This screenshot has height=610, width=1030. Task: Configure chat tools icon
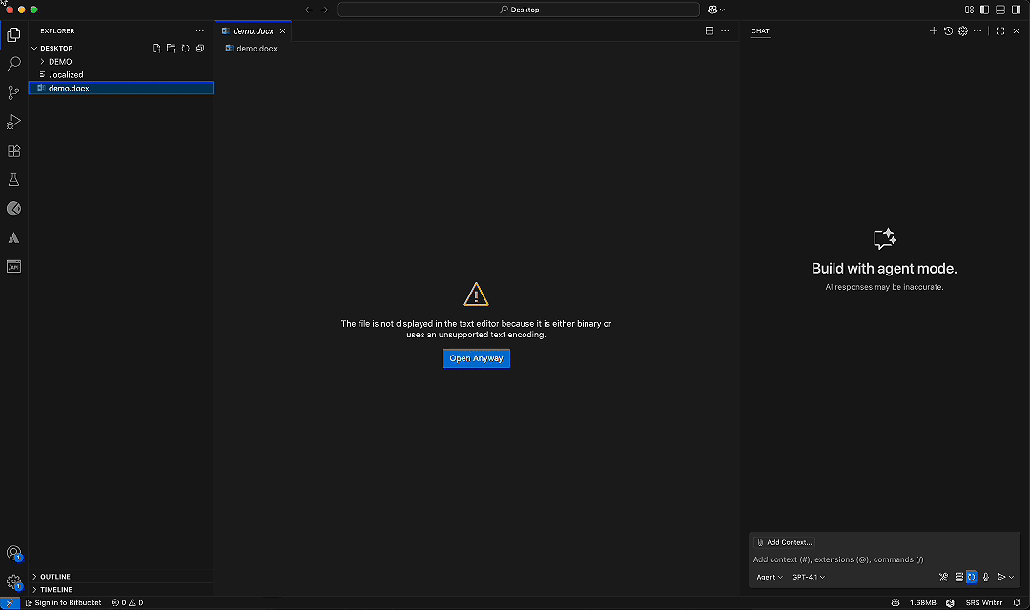point(943,578)
